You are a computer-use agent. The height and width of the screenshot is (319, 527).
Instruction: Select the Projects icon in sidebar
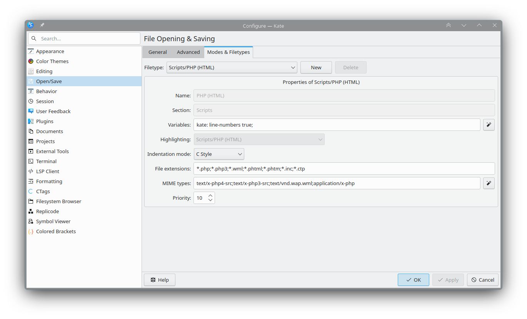pyautogui.click(x=31, y=141)
